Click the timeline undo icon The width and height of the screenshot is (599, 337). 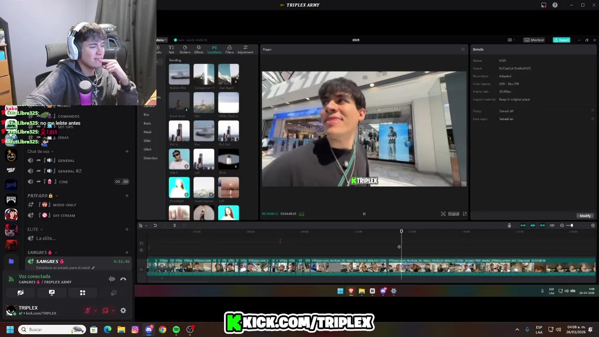pyautogui.click(x=155, y=226)
